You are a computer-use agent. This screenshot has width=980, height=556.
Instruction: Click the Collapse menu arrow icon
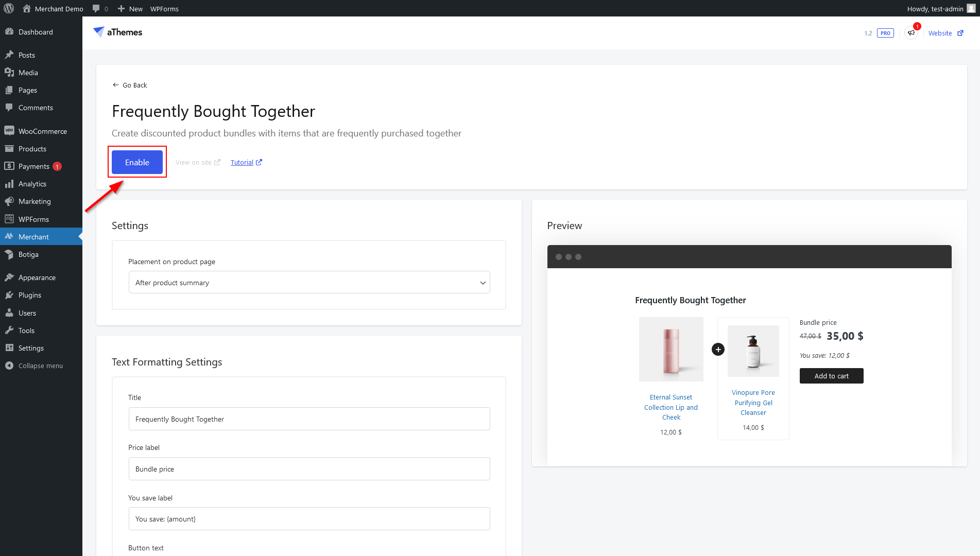[x=9, y=366]
